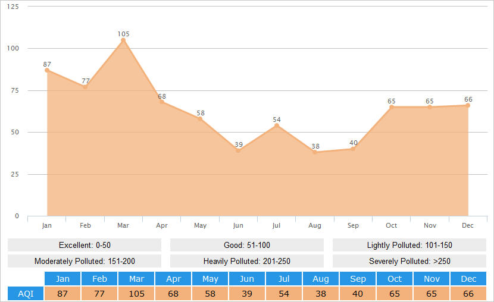The width and height of the screenshot is (494, 302).
Task: Select the 'Moderately Polluted: 151-200' legend box
Action: [85, 261]
